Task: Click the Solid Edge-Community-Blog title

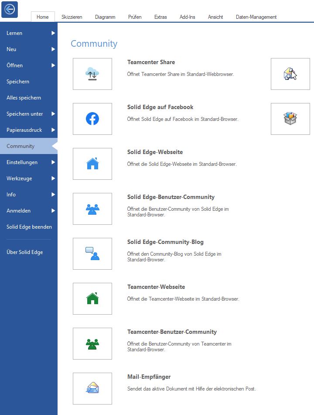Action: [165, 242]
